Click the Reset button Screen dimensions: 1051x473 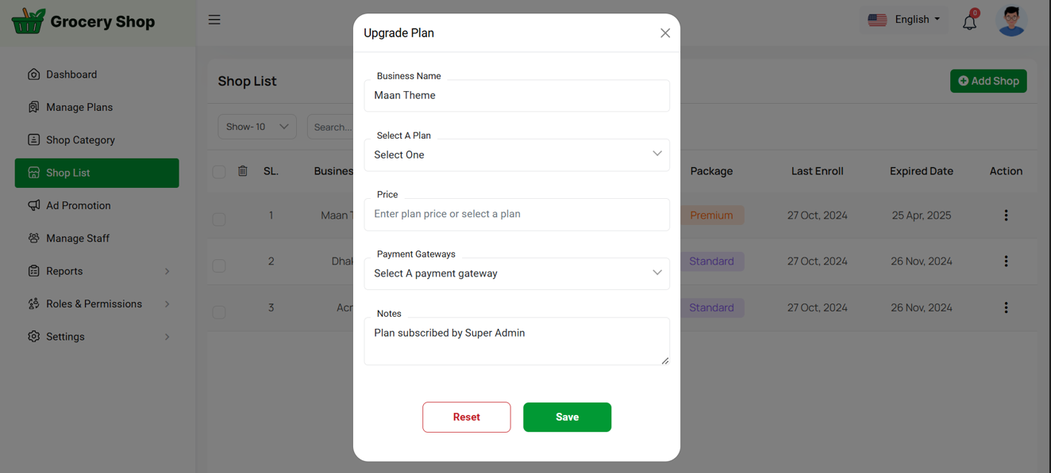466,418
